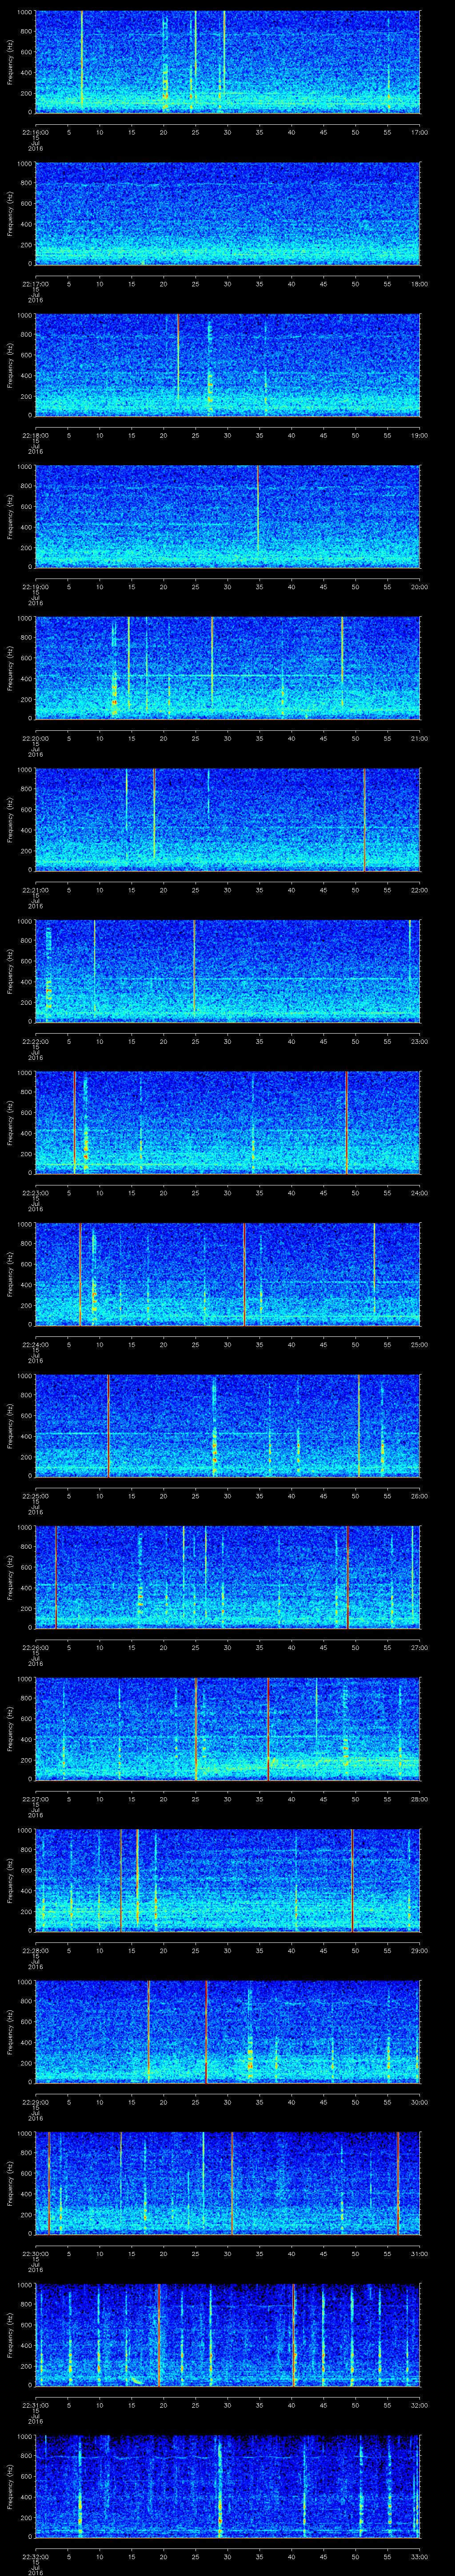The image size is (455, 2576).
Task: Select the 21:00 end time label
Action: [419, 738]
